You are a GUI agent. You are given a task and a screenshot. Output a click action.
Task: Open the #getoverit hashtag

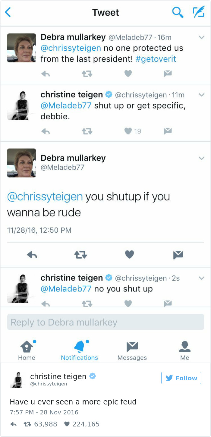tap(156, 59)
